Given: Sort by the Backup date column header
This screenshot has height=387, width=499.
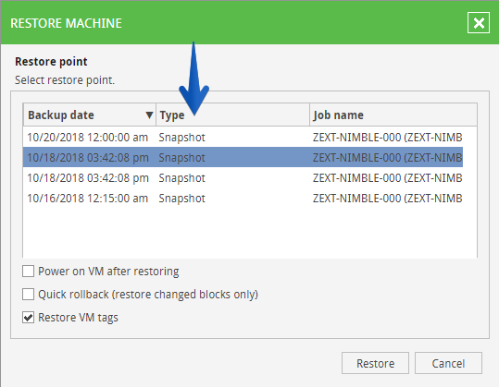Looking at the screenshot, I should 90,115.
